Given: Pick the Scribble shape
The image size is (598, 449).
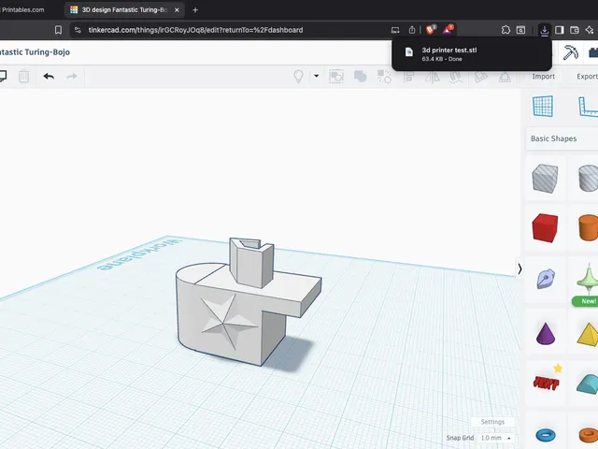Looking at the screenshot, I should [546, 279].
